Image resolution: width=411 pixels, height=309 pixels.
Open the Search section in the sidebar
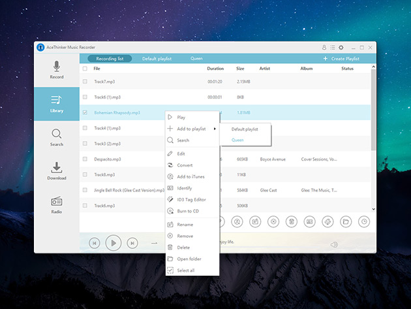pyautogui.click(x=57, y=138)
